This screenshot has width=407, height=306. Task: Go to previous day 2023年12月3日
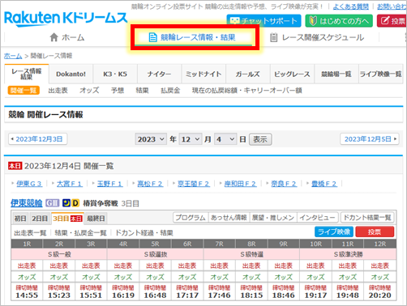(x=37, y=139)
